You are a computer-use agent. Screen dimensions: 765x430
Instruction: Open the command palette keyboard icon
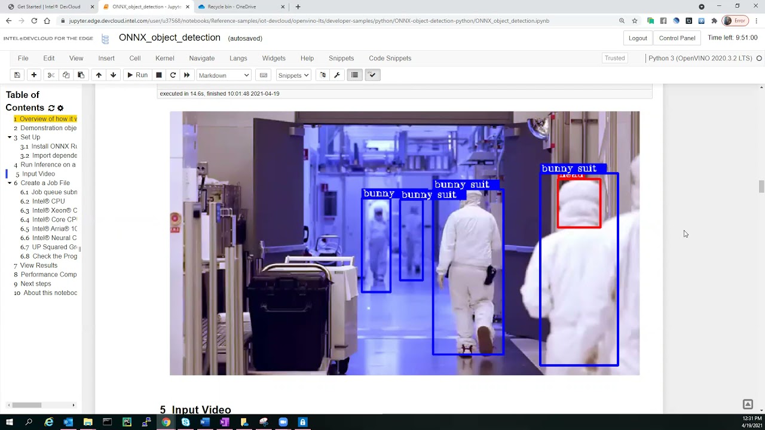(x=263, y=75)
